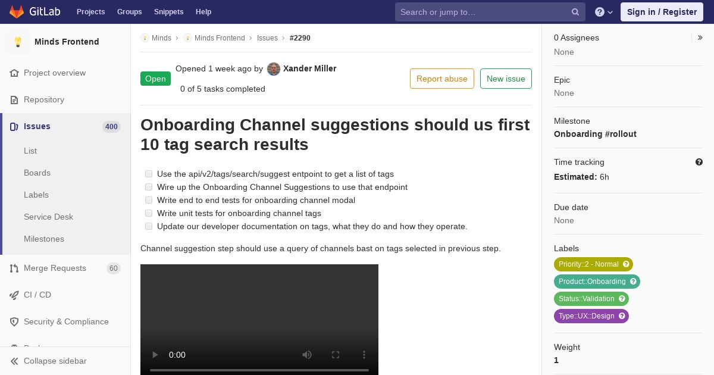
Task: Click the CI / CD rocket icon
Action: click(x=14, y=295)
